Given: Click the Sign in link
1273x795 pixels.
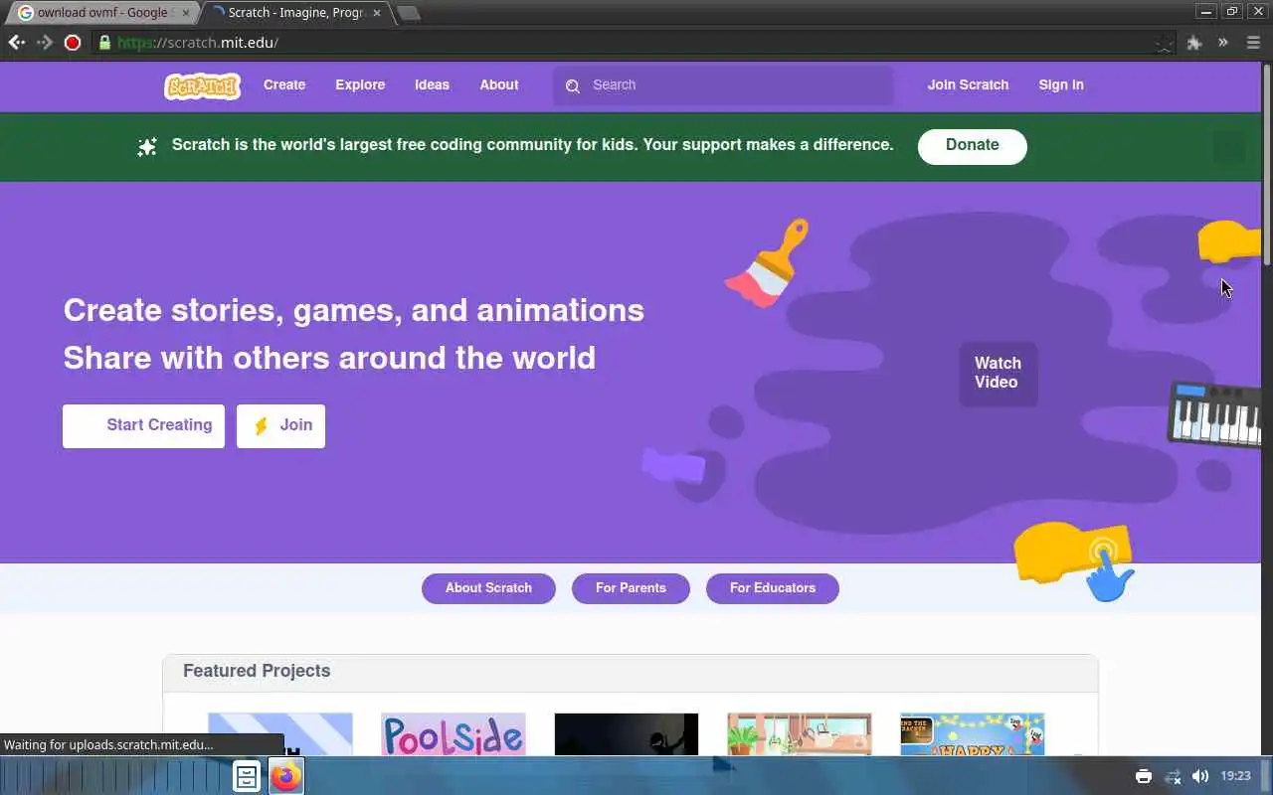Looking at the screenshot, I should click(x=1061, y=85).
